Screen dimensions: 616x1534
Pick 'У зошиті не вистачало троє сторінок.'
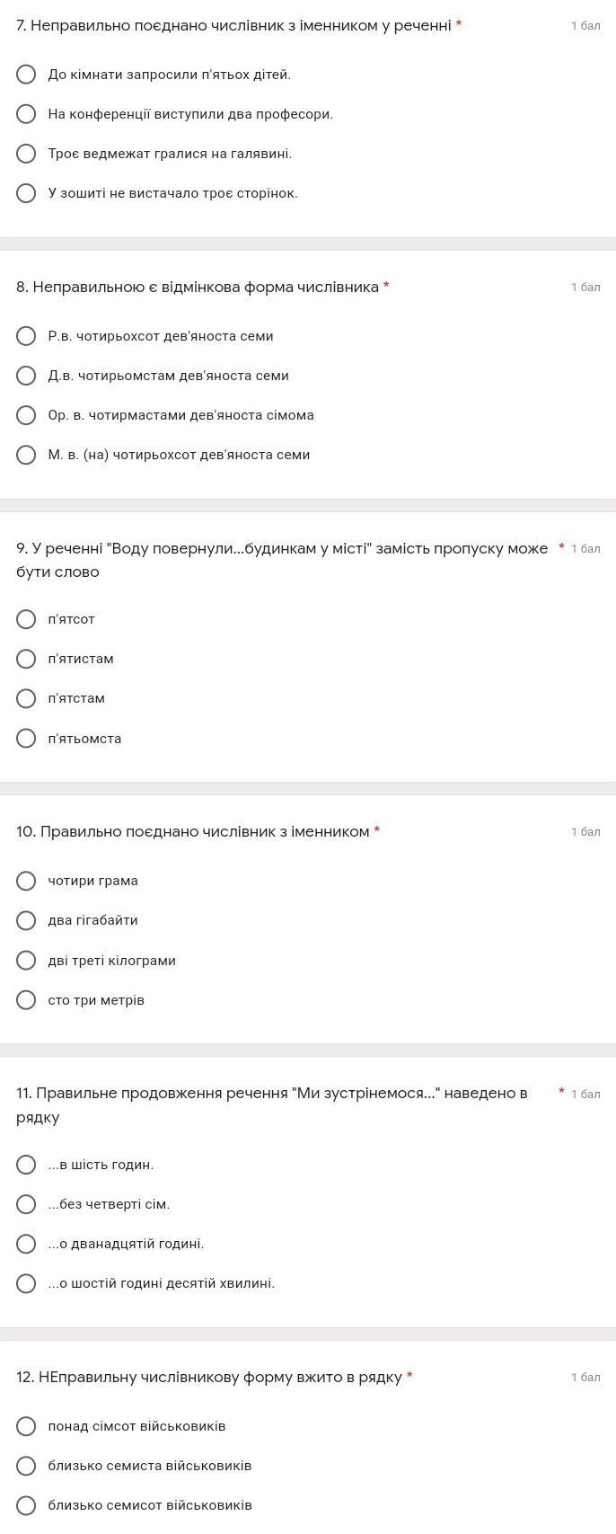26,193
